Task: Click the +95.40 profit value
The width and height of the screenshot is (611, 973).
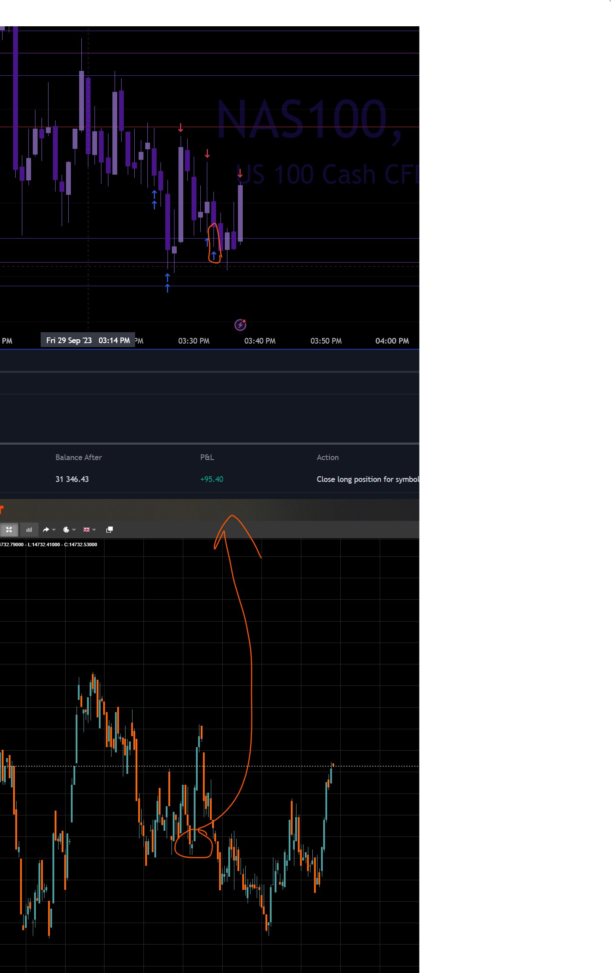Action: click(212, 479)
